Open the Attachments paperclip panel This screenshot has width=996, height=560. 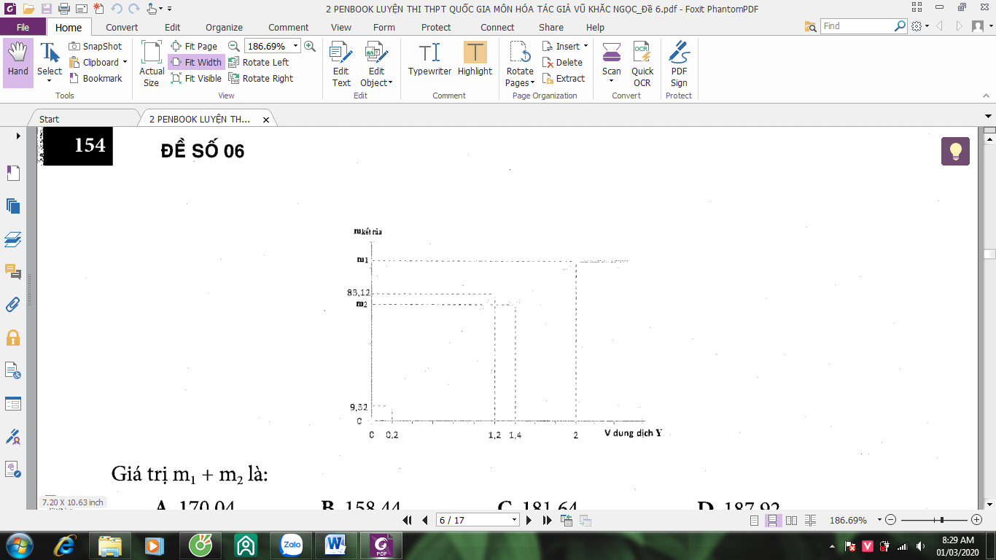click(13, 305)
